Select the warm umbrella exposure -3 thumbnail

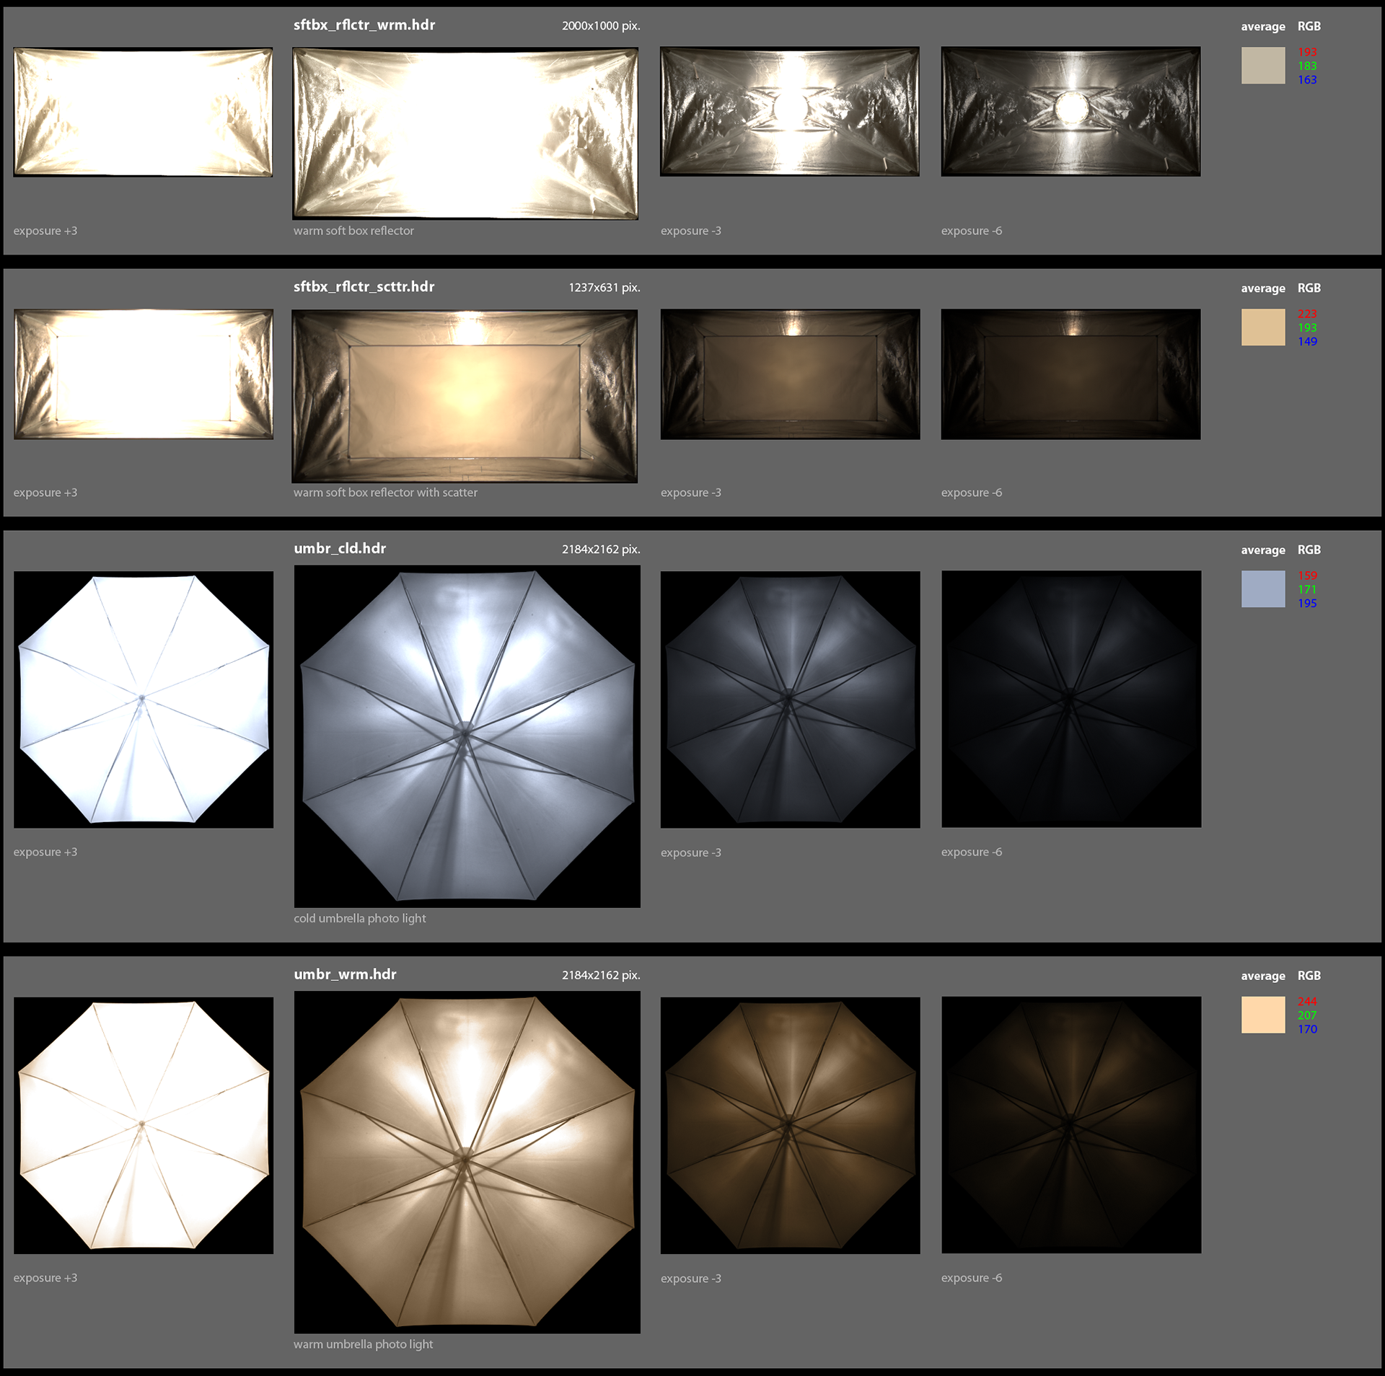(x=790, y=1125)
